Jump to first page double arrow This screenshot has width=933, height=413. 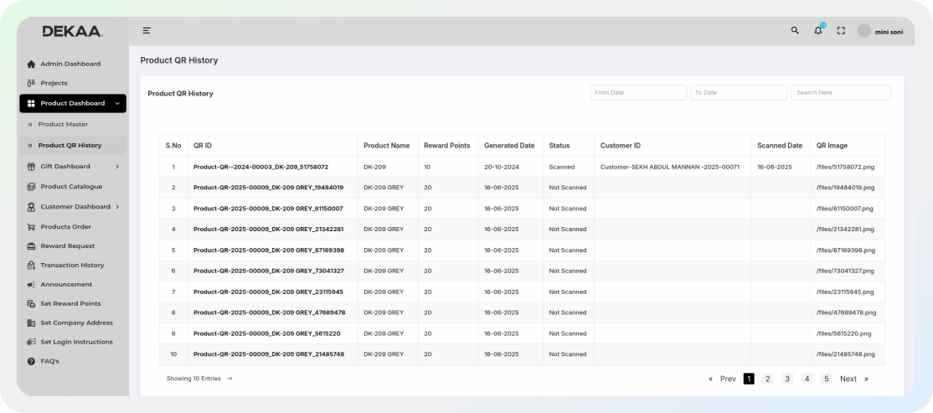pos(710,379)
